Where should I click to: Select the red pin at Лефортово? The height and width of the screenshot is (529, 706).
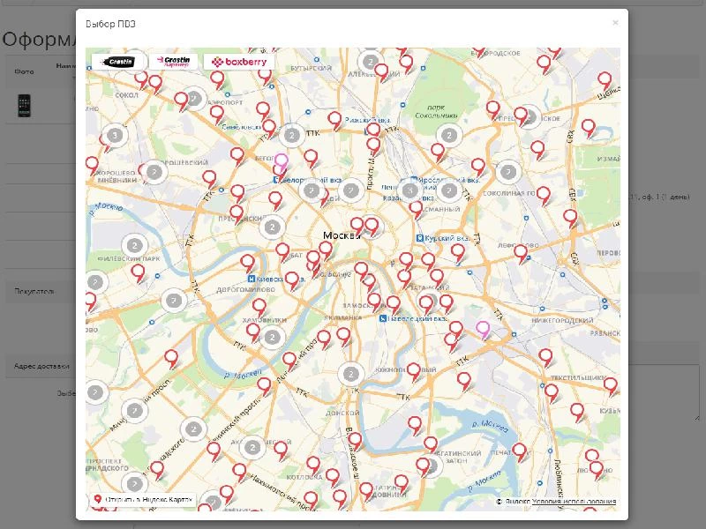[x=521, y=254]
